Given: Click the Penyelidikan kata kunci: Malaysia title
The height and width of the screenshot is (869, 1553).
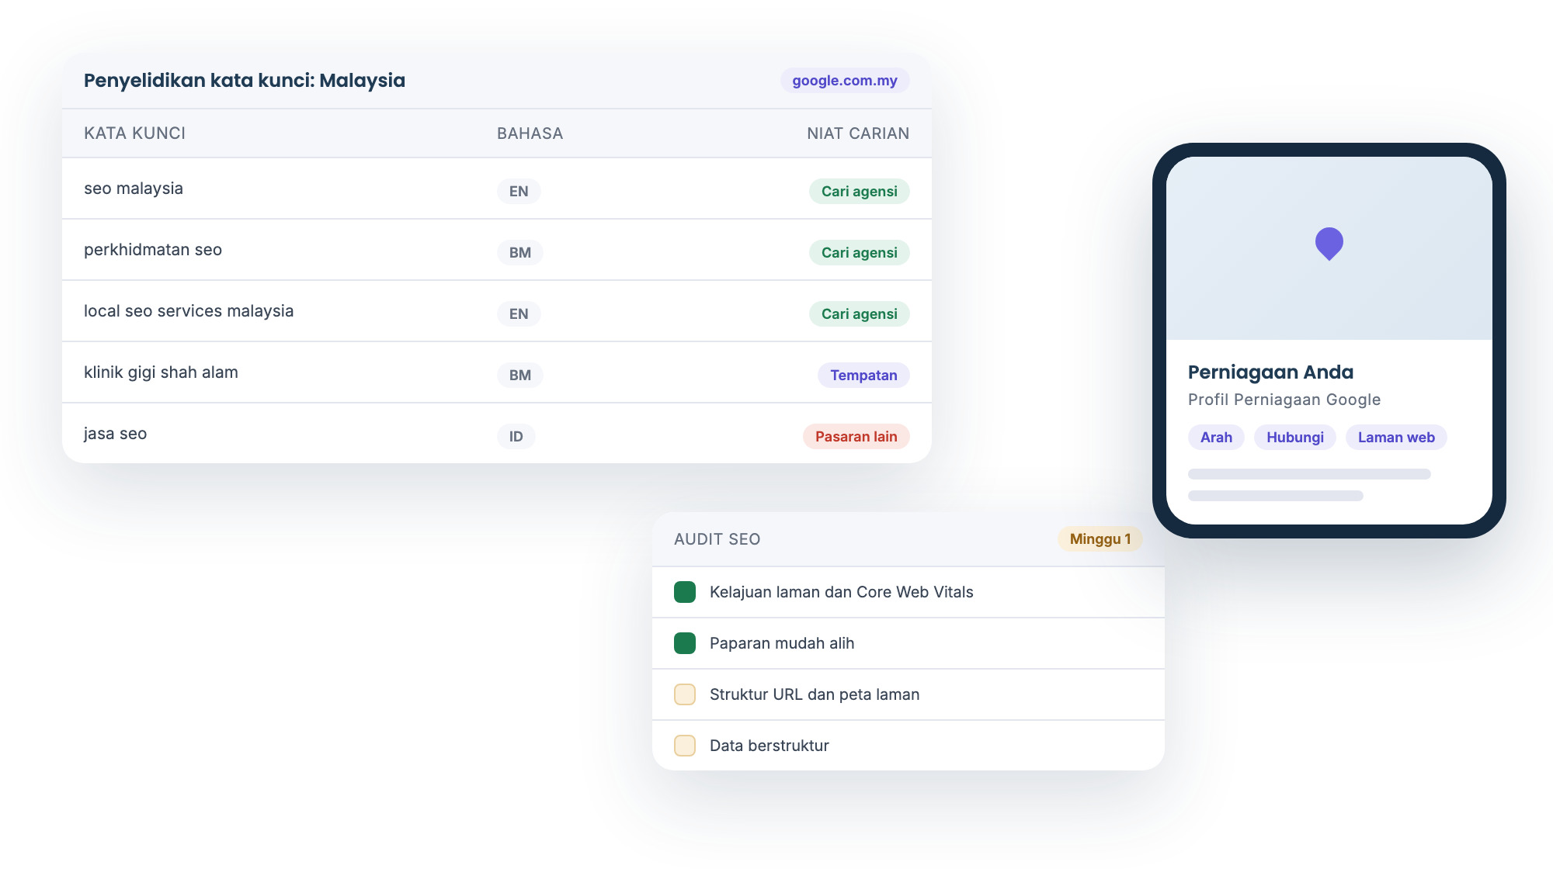Looking at the screenshot, I should click(245, 81).
